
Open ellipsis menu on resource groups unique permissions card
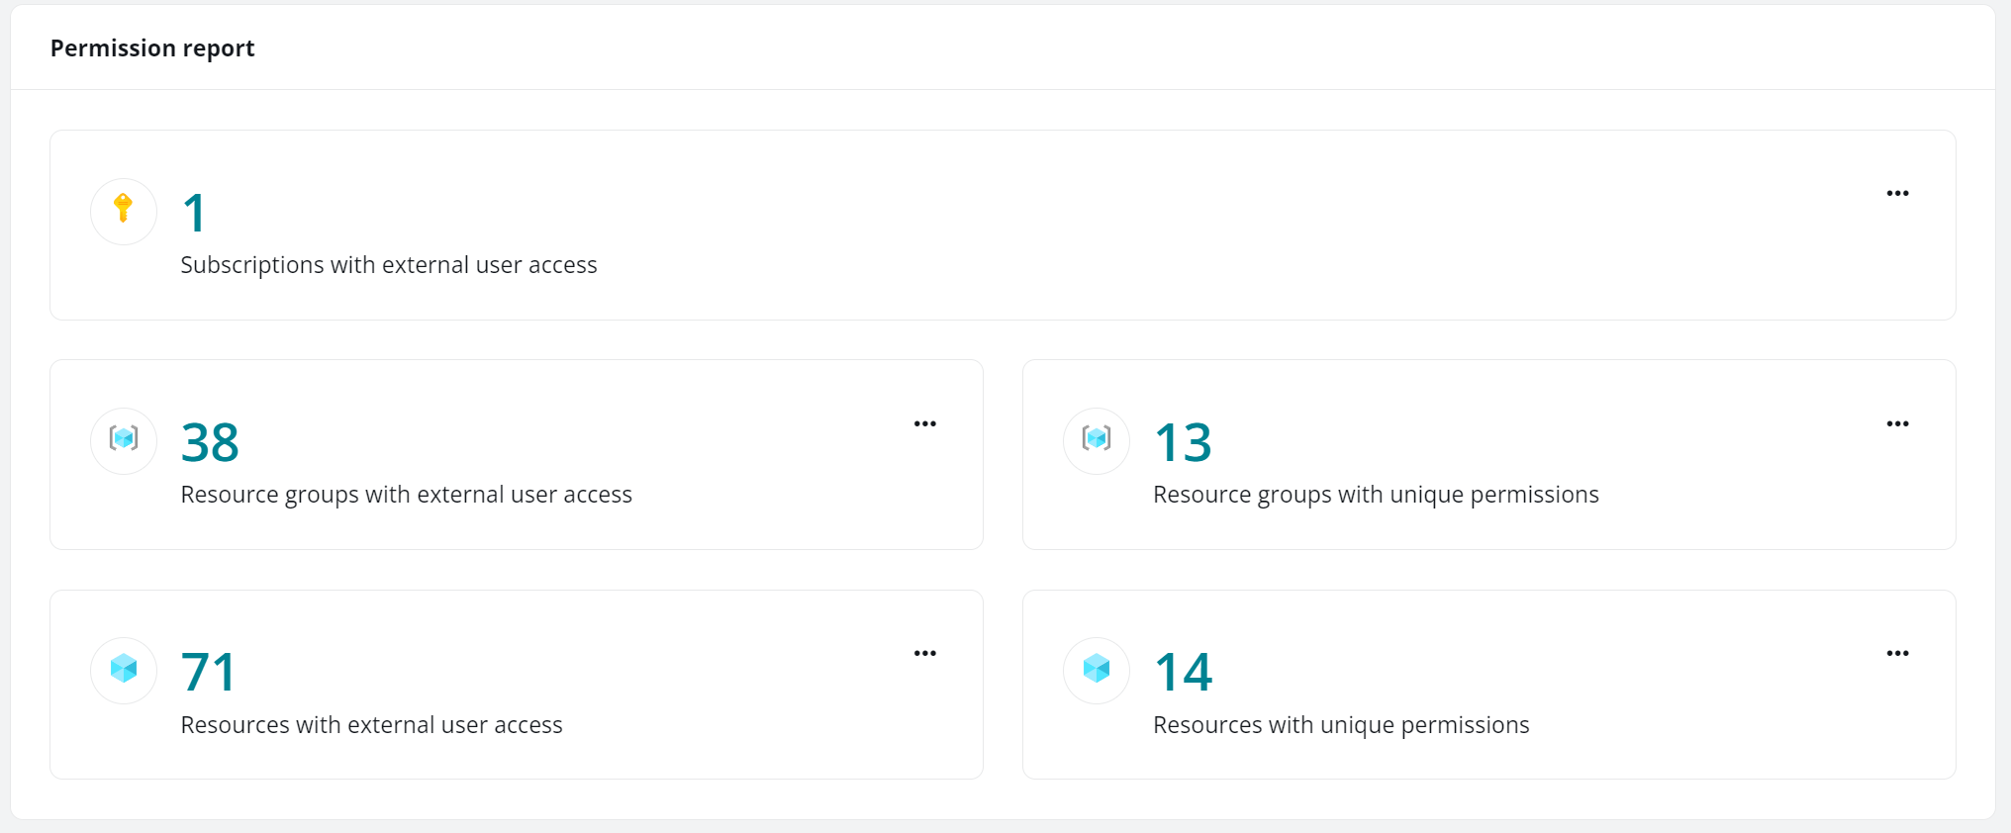[x=1897, y=423]
